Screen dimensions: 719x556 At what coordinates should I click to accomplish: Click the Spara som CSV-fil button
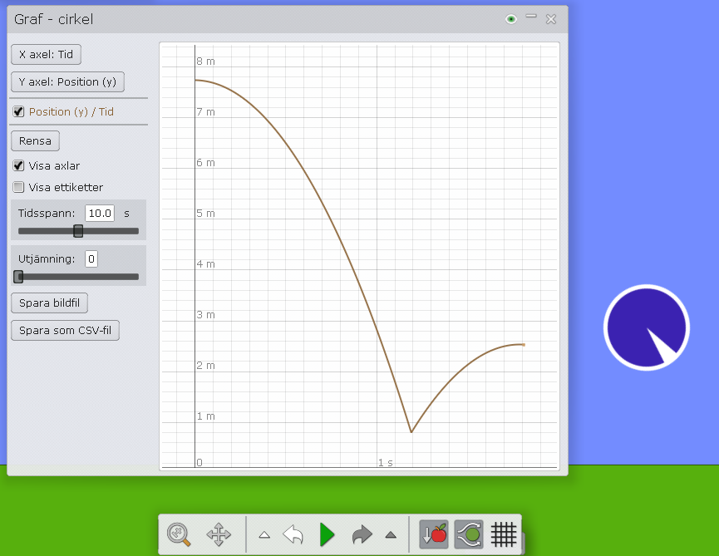[65, 331]
